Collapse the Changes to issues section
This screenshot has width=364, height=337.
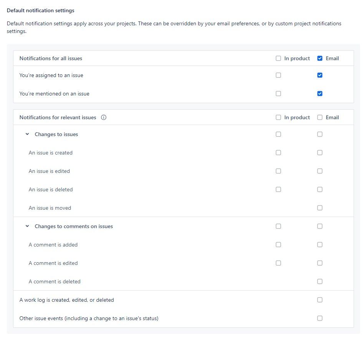(27, 134)
